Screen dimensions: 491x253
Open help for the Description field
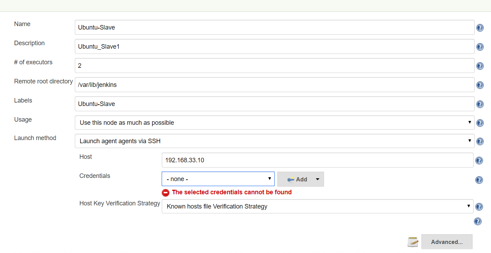point(480,47)
